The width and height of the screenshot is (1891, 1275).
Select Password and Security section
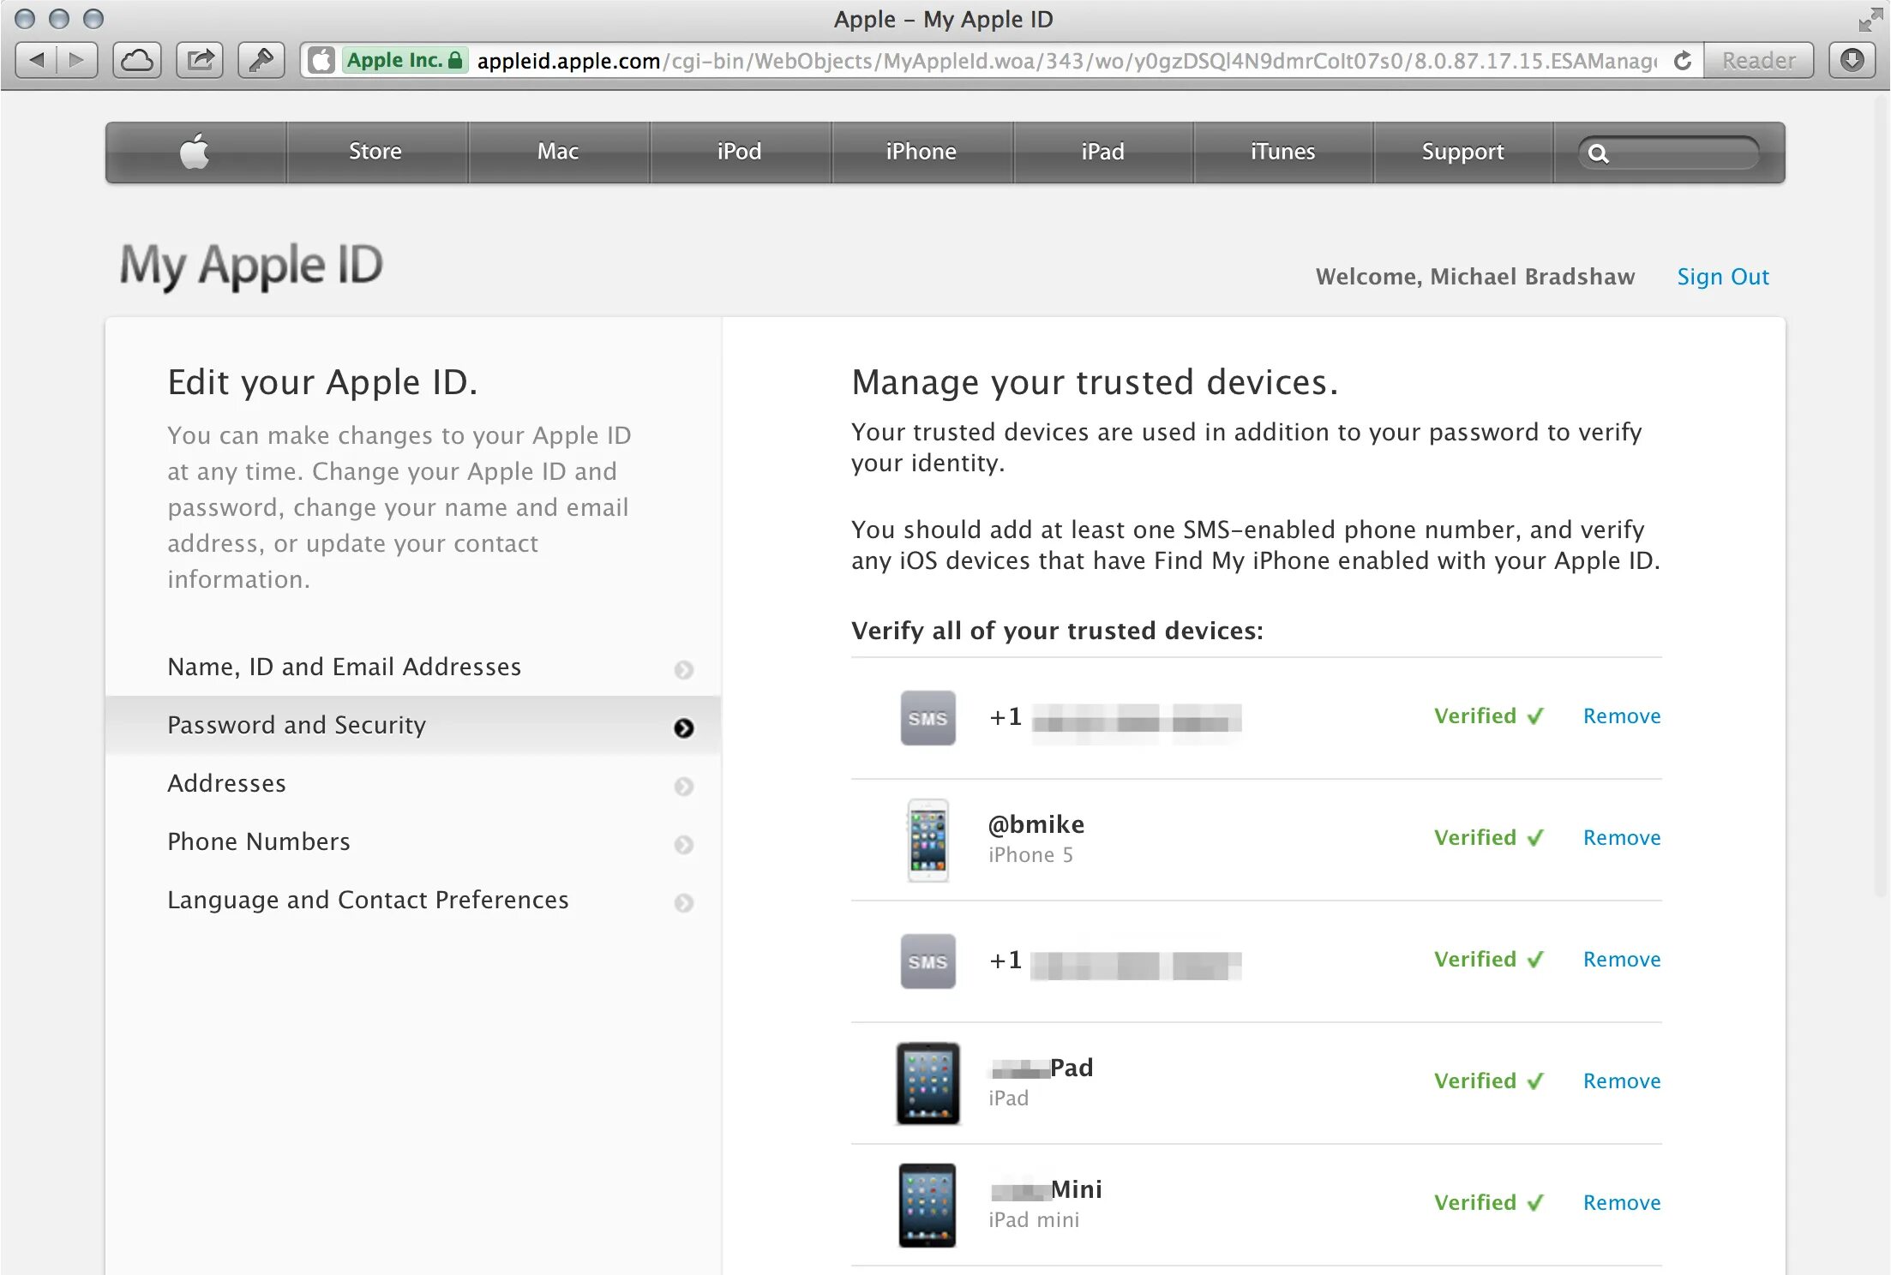pyautogui.click(x=413, y=725)
